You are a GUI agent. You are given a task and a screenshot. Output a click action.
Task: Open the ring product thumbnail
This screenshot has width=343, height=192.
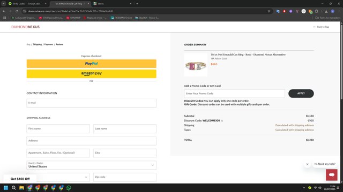[196, 65]
